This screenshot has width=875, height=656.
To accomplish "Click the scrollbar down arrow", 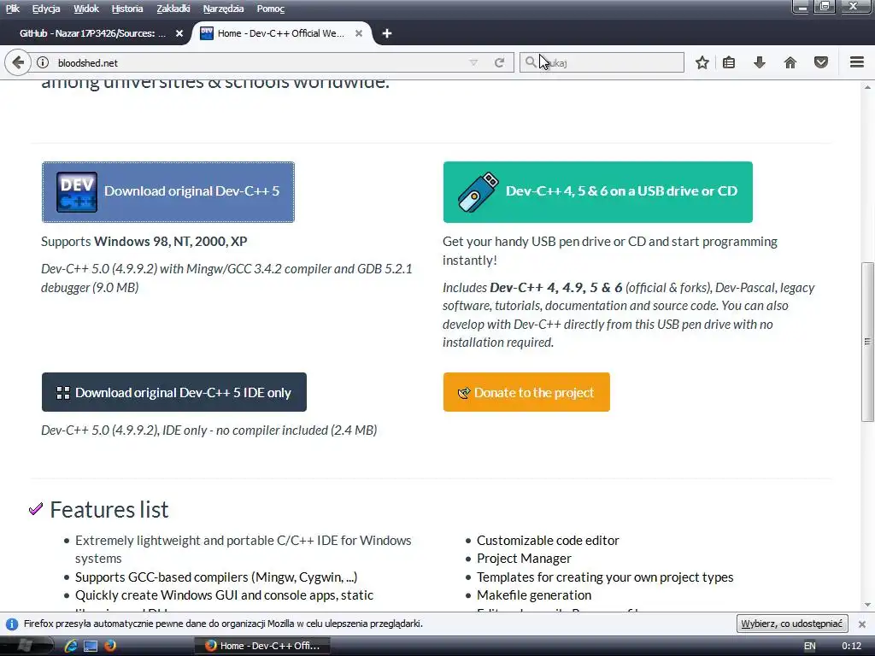I will click(867, 605).
